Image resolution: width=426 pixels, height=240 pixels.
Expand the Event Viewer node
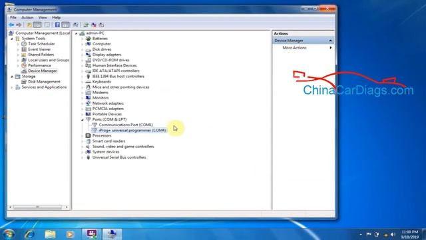[18, 49]
